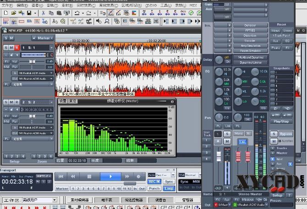The height and width of the screenshot is (209, 307).
Task: Open track 2 name dropdown arrow
Action: pyautogui.click(x=51, y=102)
